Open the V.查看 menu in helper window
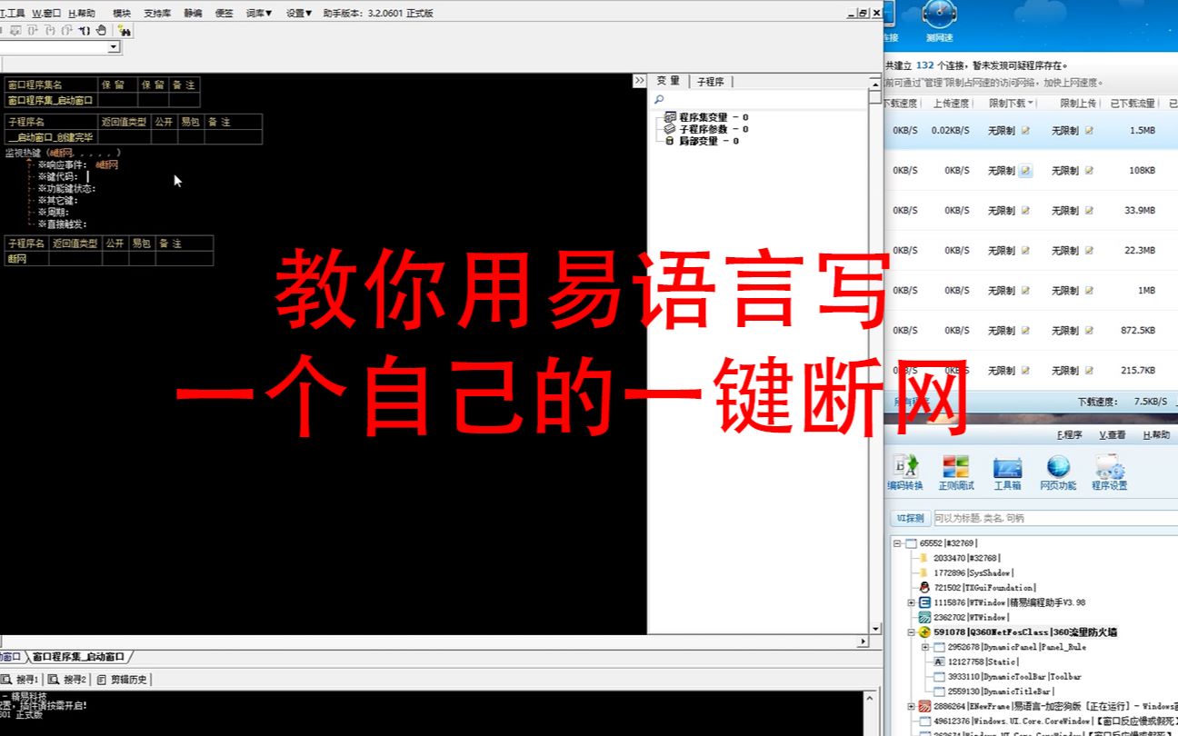The image size is (1178, 736). [1113, 435]
